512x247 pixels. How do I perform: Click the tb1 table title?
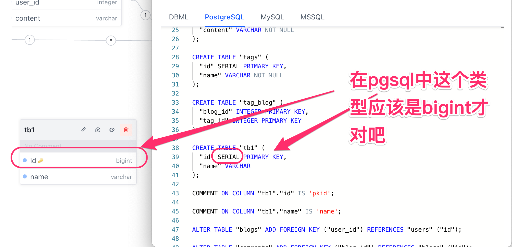pyautogui.click(x=29, y=130)
